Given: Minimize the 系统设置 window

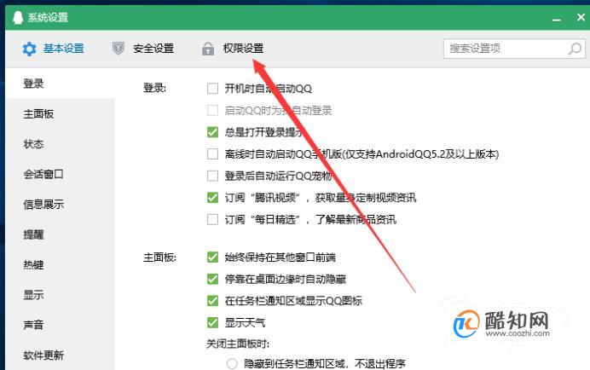Looking at the screenshot, I should 557,20.
